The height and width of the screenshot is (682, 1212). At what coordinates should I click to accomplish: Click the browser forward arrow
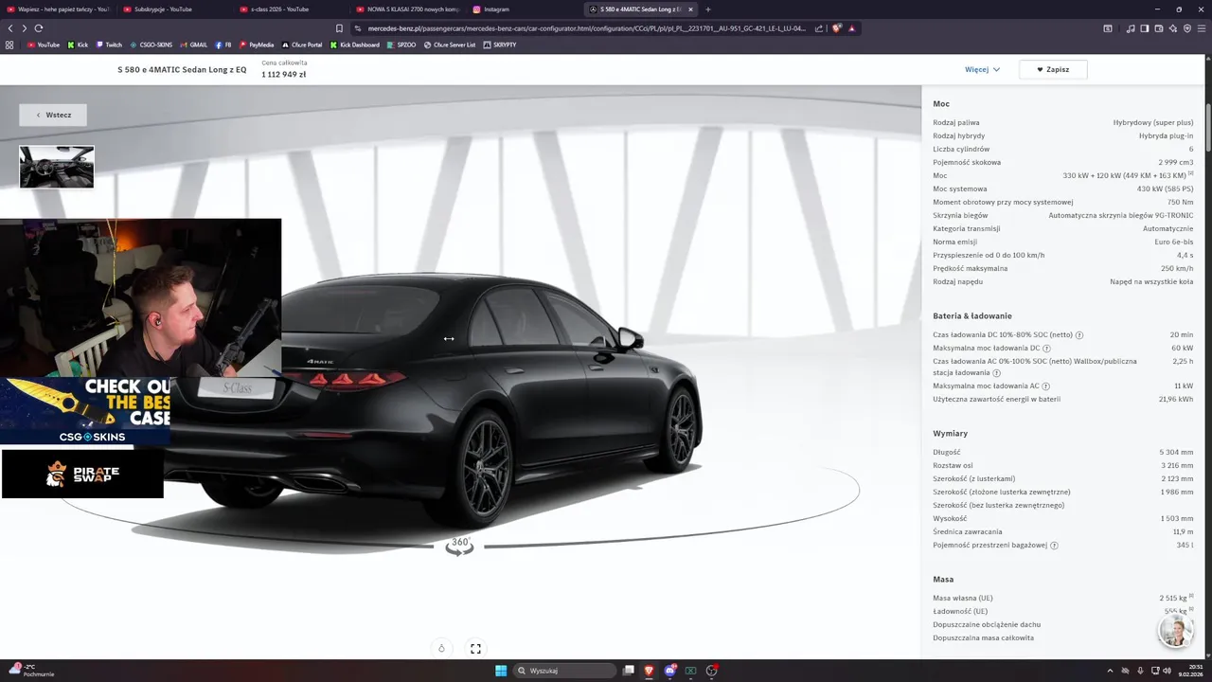coord(25,28)
